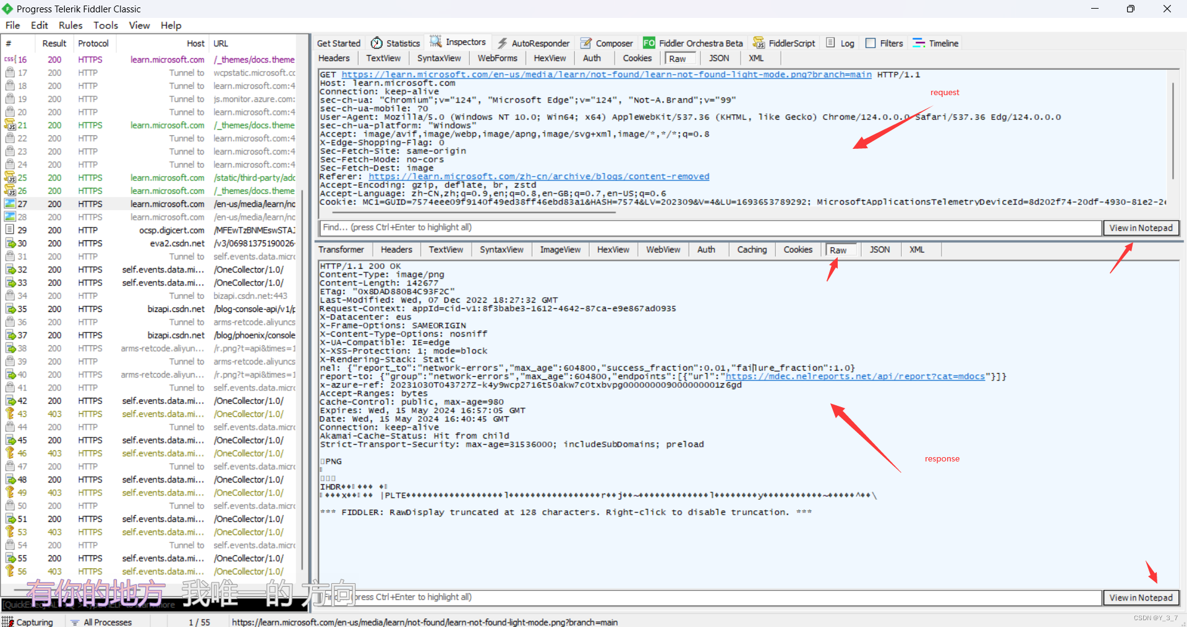
Task: Click the request raw view vertical scrollbar
Action: (x=1173, y=130)
